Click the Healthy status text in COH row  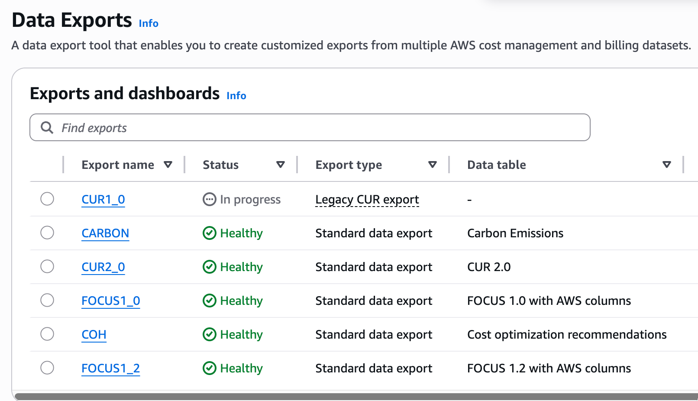click(x=241, y=335)
